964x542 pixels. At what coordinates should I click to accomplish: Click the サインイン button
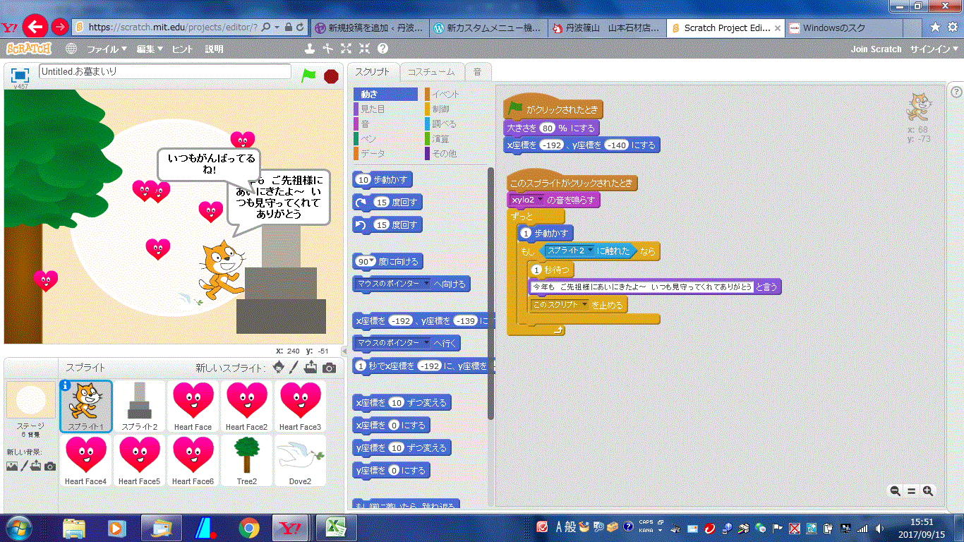934,49
